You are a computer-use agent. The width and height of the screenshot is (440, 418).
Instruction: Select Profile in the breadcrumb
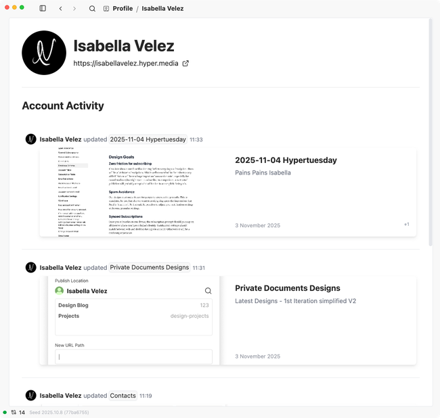[x=123, y=9]
